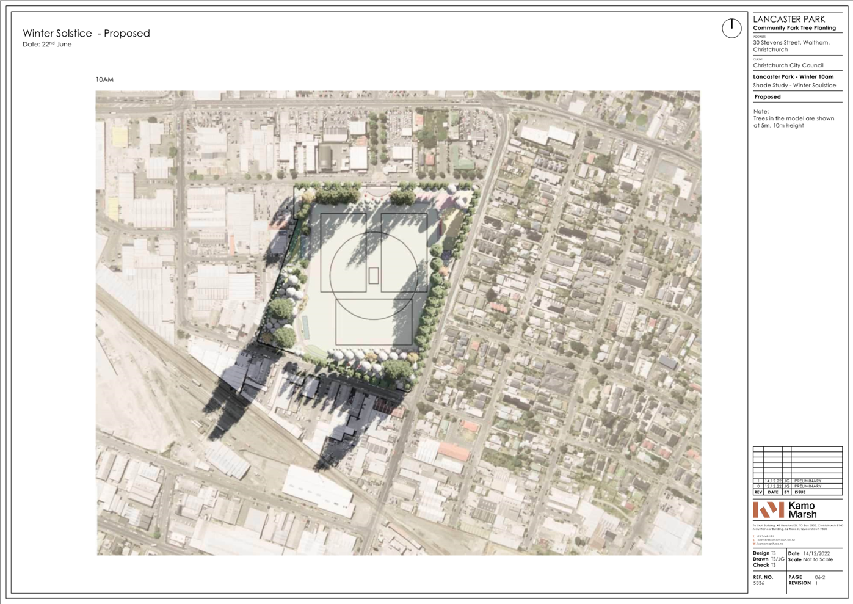Viewport: 853px width, 604px height.
Task: Click the page number '06-2'
Action: tap(820, 577)
